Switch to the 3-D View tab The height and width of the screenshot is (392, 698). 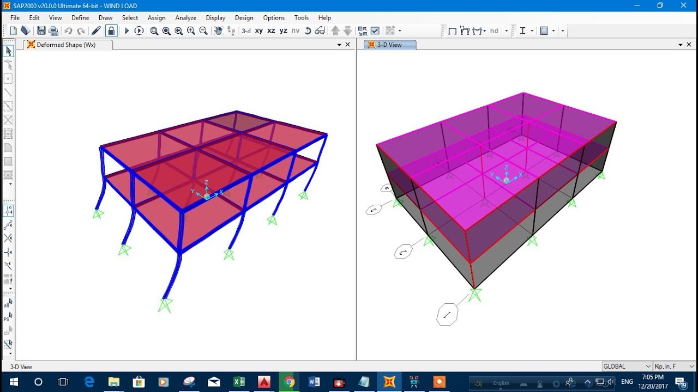pos(389,44)
